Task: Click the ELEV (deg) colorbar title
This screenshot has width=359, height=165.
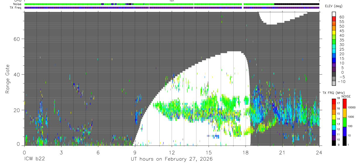Action: pos(334,6)
